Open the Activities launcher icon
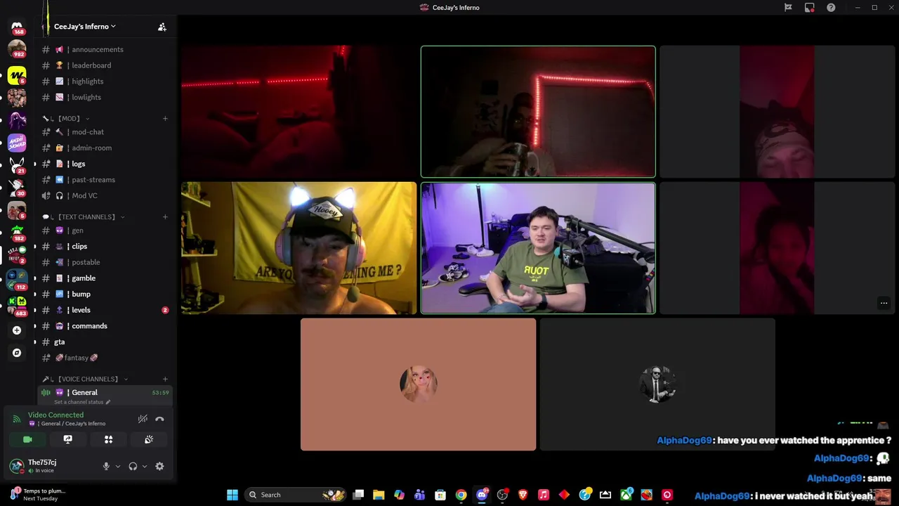The image size is (899, 506). pyautogui.click(x=108, y=439)
